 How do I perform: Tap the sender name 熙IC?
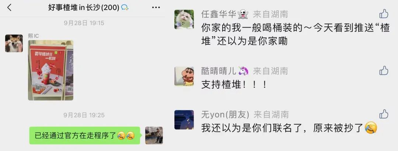(x=33, y=36)
